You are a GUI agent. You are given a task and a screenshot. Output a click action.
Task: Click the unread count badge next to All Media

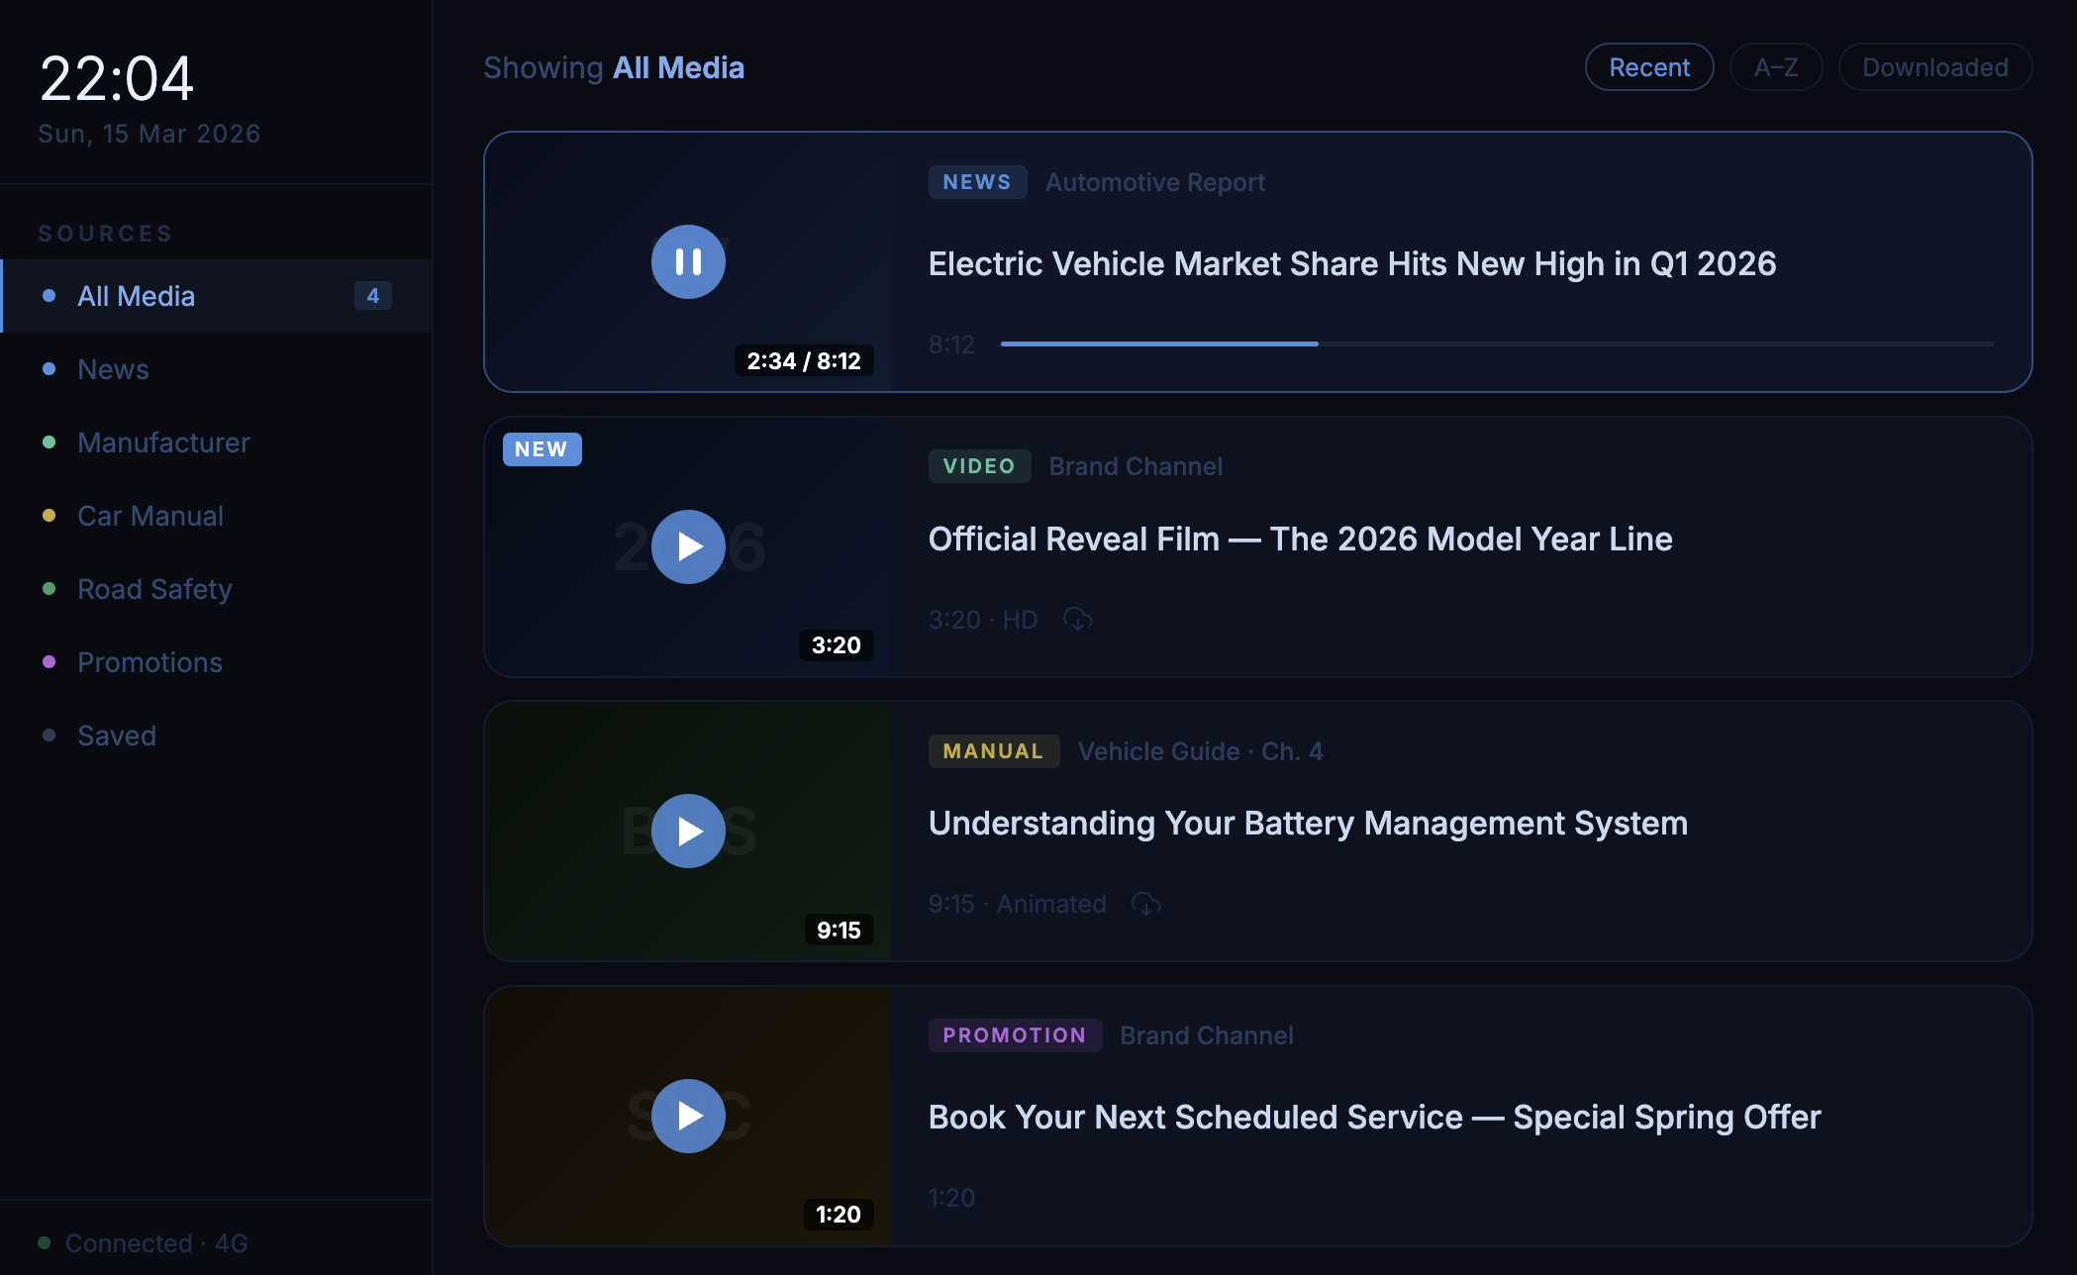[373, 295]
